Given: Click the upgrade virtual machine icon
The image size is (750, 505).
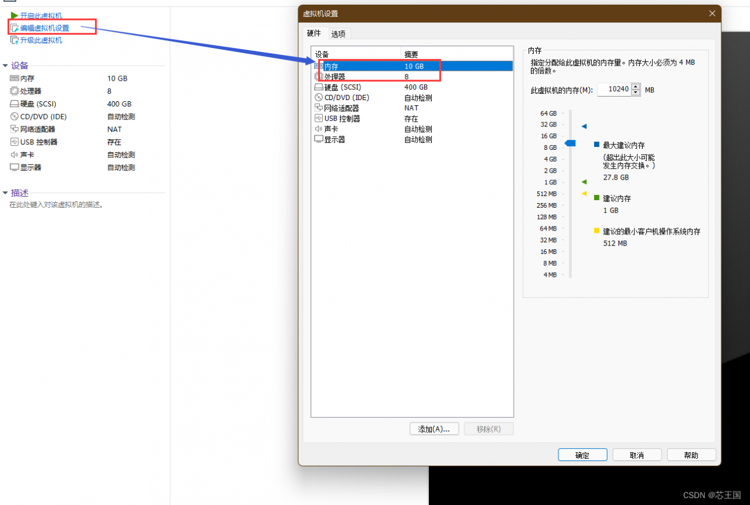Looking at the screenshot, I should click(x=15, y=40).
